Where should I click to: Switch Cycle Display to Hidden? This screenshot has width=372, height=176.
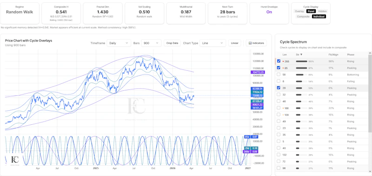pos(322,11)
